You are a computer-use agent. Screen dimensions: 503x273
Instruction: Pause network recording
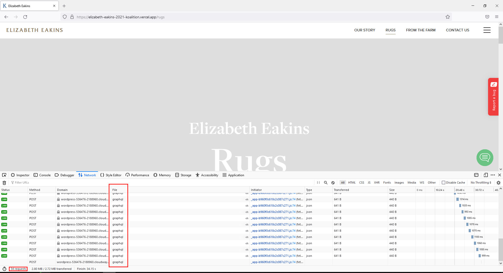pyautogui.click(x=318, y=183)
